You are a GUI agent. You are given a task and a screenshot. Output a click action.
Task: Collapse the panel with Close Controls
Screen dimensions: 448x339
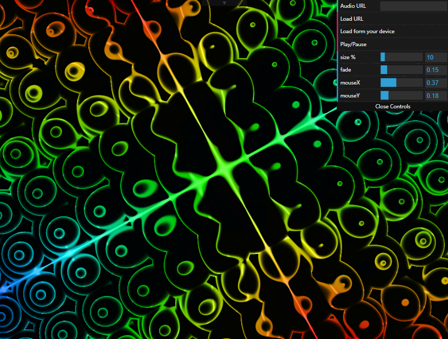click(x=392, y=106)
